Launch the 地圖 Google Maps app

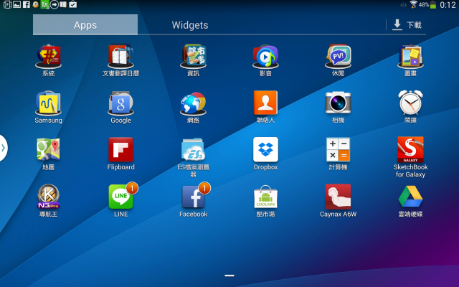48,149
